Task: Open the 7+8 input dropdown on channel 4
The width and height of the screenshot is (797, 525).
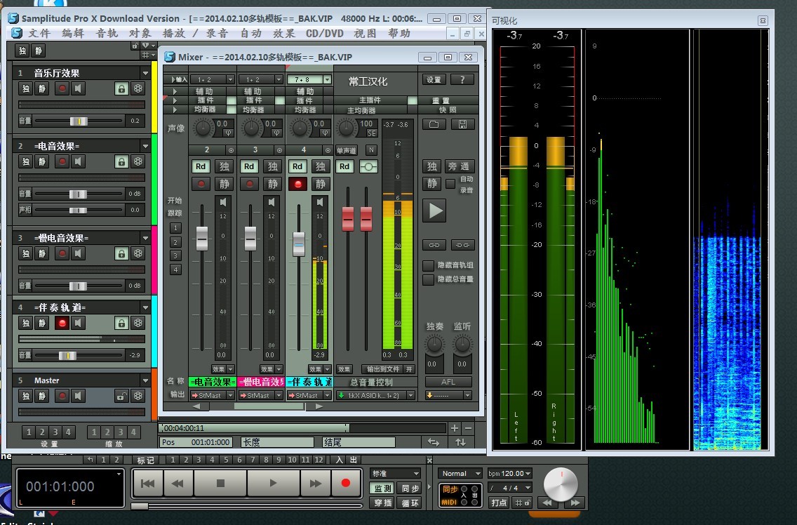Action: 327,80
